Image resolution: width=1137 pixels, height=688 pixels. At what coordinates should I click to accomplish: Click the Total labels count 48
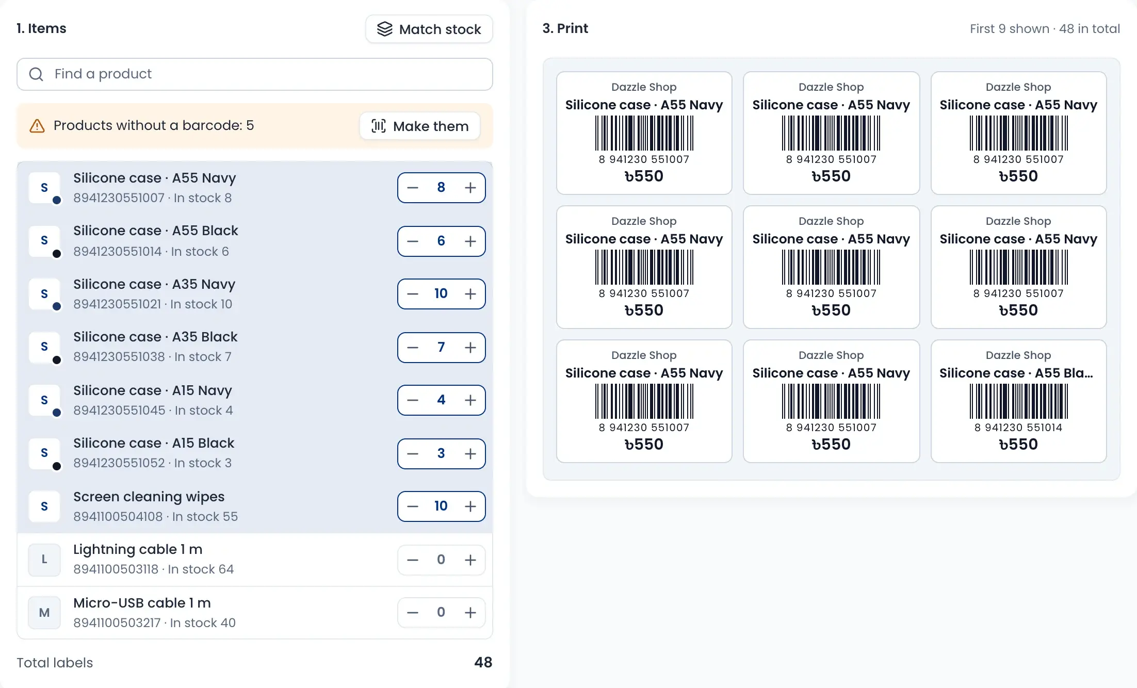483,662
